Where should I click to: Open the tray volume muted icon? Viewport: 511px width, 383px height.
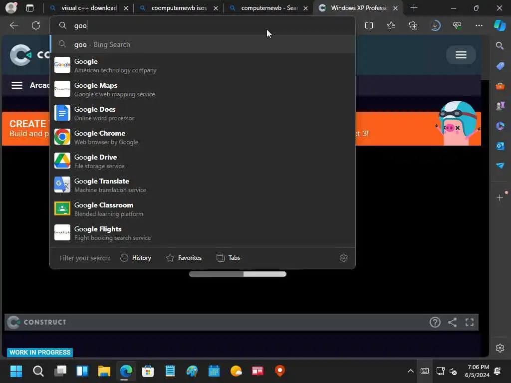click(453, 371)
